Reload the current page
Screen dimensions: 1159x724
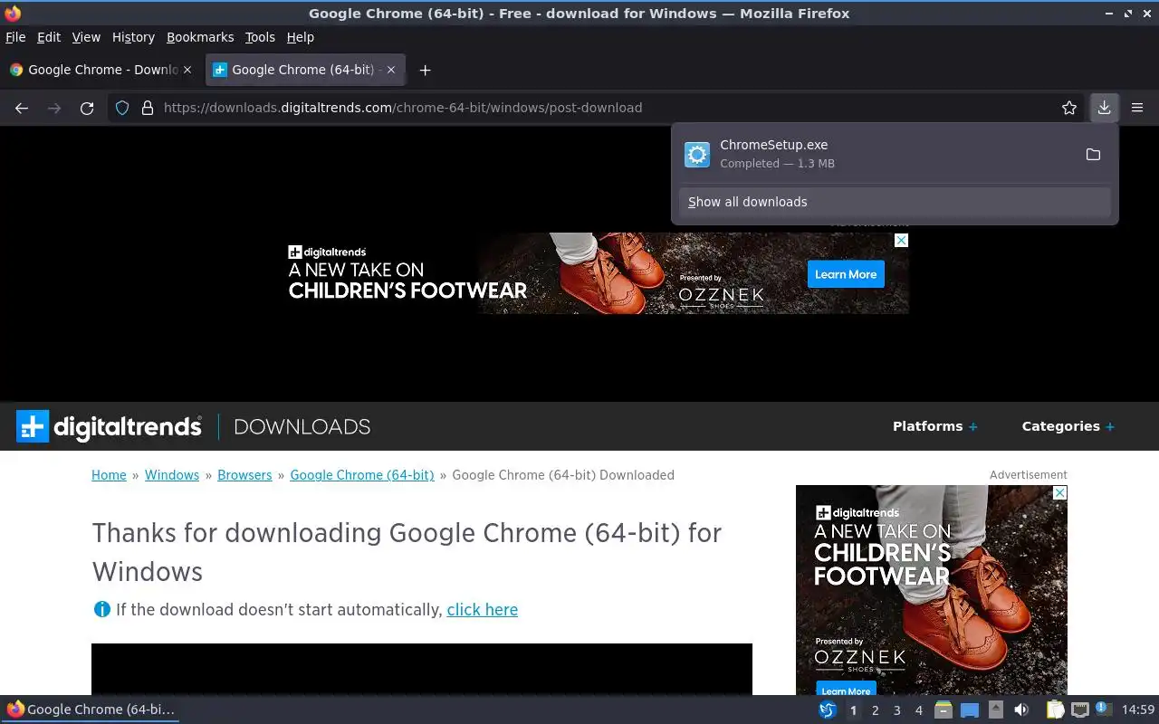click(x=87, y=108)
